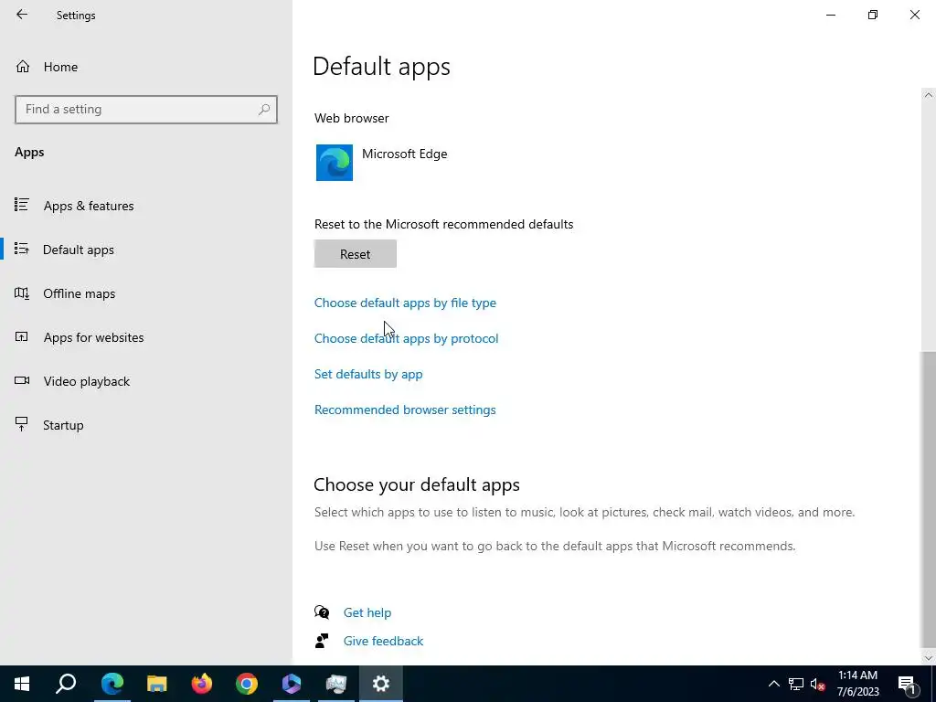This screenshot has width=936, height=702.
Task: Open the notification center icon
Action: 907,684
